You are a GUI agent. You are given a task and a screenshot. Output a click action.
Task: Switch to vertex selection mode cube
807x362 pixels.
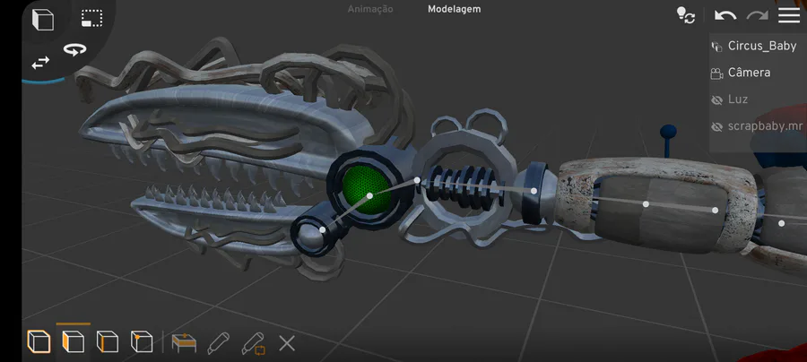pos(142,341)
